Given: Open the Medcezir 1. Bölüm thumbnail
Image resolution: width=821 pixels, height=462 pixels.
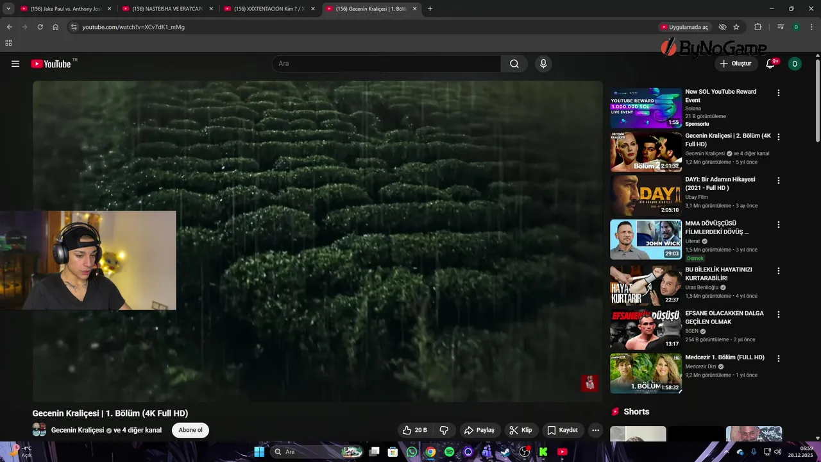Looking at the screenshot, I should (646, 373).
